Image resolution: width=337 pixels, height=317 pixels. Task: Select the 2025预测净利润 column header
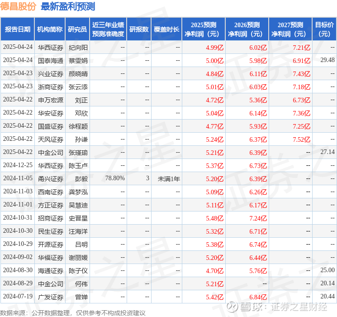(204, 29)
